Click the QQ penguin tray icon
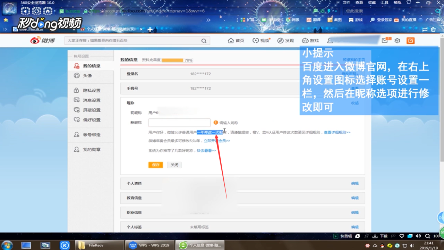The image size is (444, 250). click(x=382, y=246)
